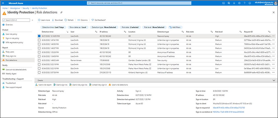This screenshot has width=278, height=118.
Task: Collapse the left navigation menu chevron
Action: [32, 20]
